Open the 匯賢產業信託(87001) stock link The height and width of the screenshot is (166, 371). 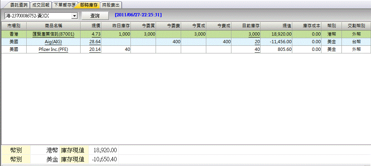[53, 34]
